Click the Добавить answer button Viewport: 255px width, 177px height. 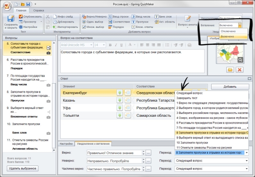pos(230,87)
